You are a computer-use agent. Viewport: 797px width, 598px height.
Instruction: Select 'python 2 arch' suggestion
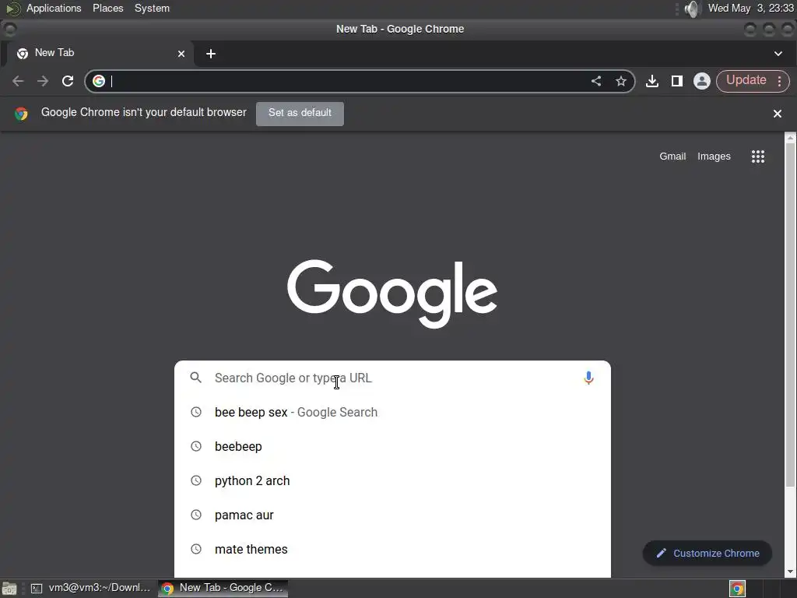click(392, 480)
